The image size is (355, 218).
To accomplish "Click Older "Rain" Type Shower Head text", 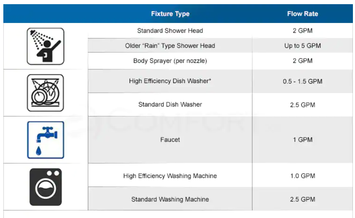I will click(x=170, y=46).
